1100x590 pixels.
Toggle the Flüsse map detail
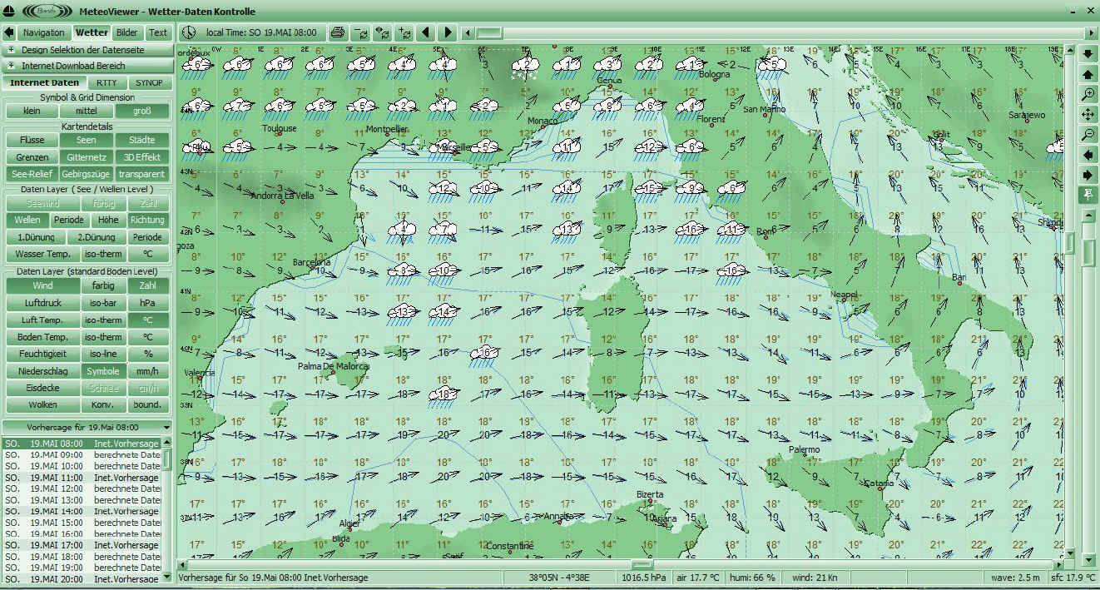[32, 140]
